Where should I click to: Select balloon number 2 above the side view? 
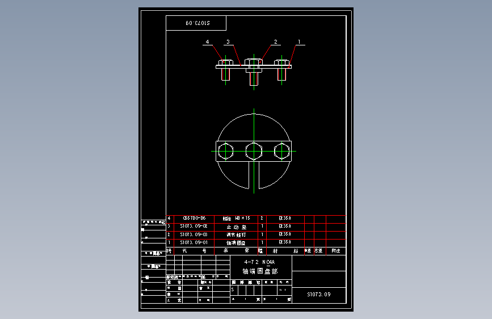(275, 42)
